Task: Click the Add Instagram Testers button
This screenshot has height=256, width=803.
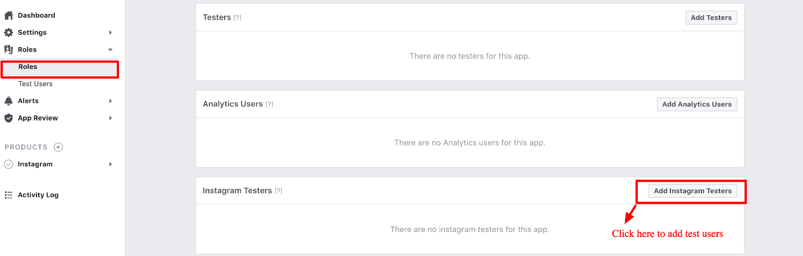Action: [692, 191]
